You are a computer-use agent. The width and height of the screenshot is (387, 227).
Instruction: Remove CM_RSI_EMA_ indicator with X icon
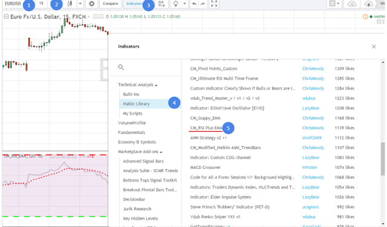[74, 156]
